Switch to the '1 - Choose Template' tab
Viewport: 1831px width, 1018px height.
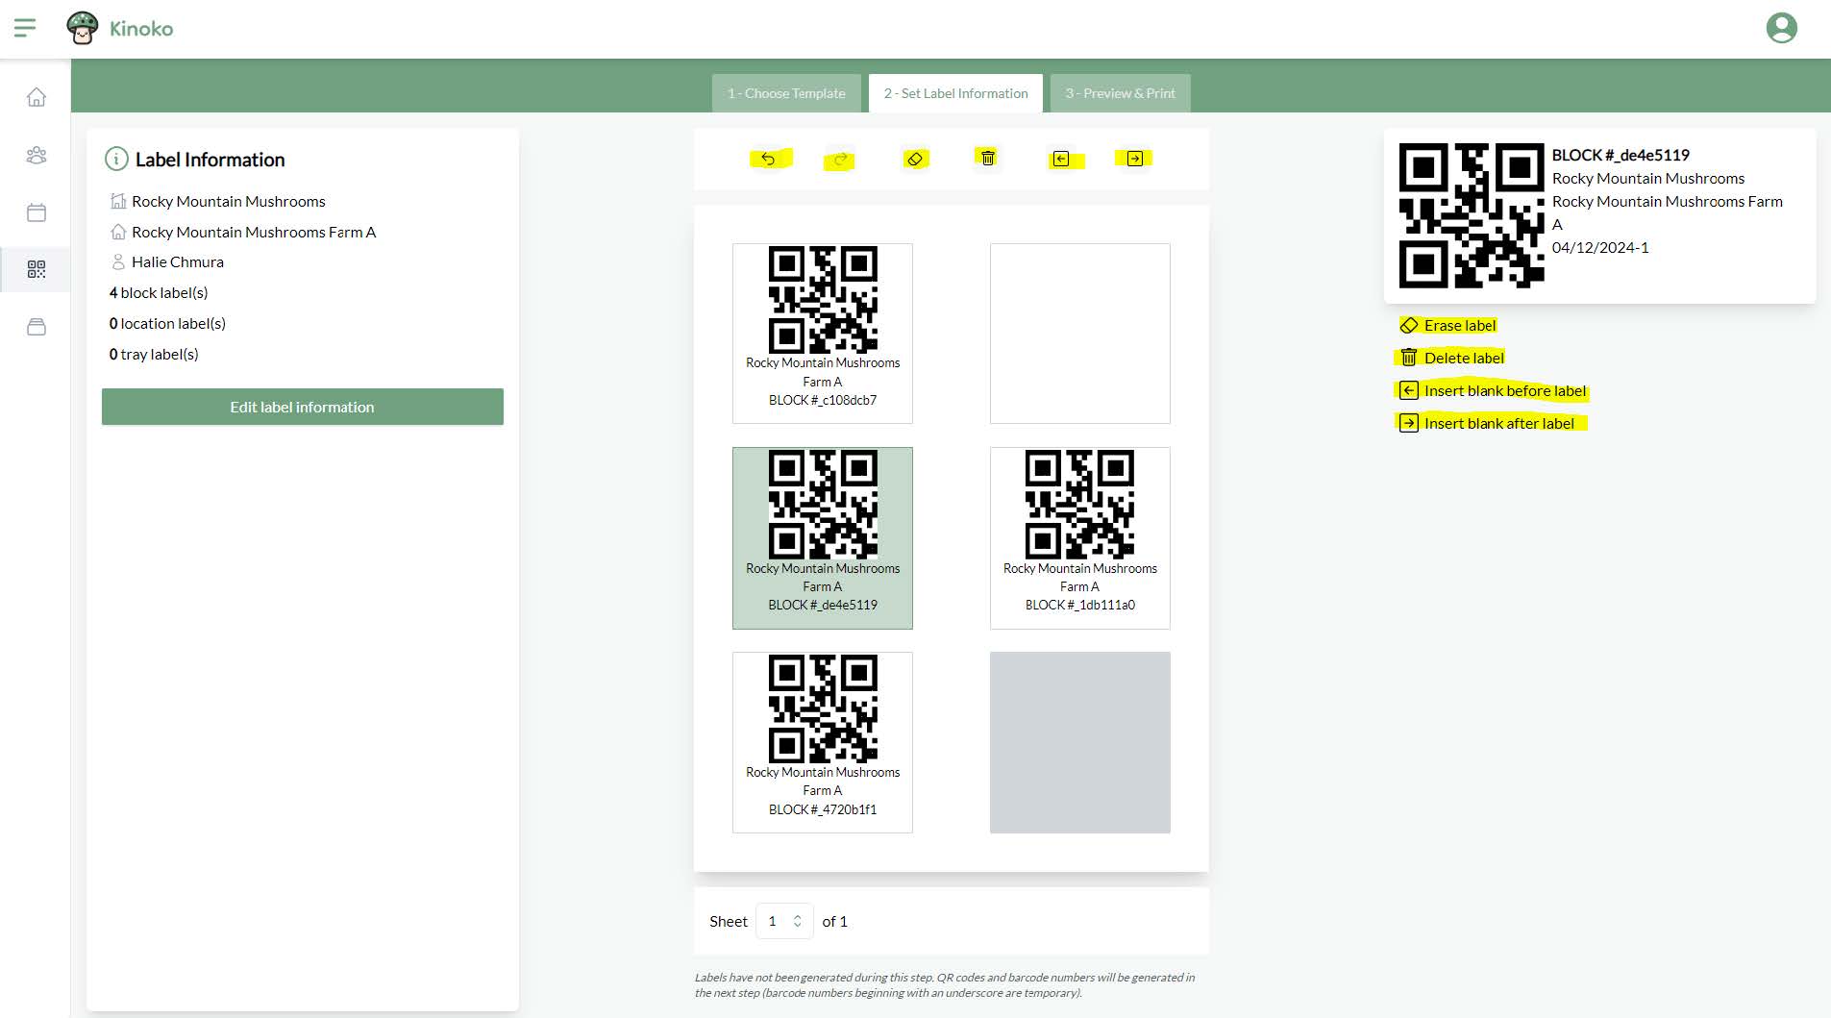click(786, 92)
